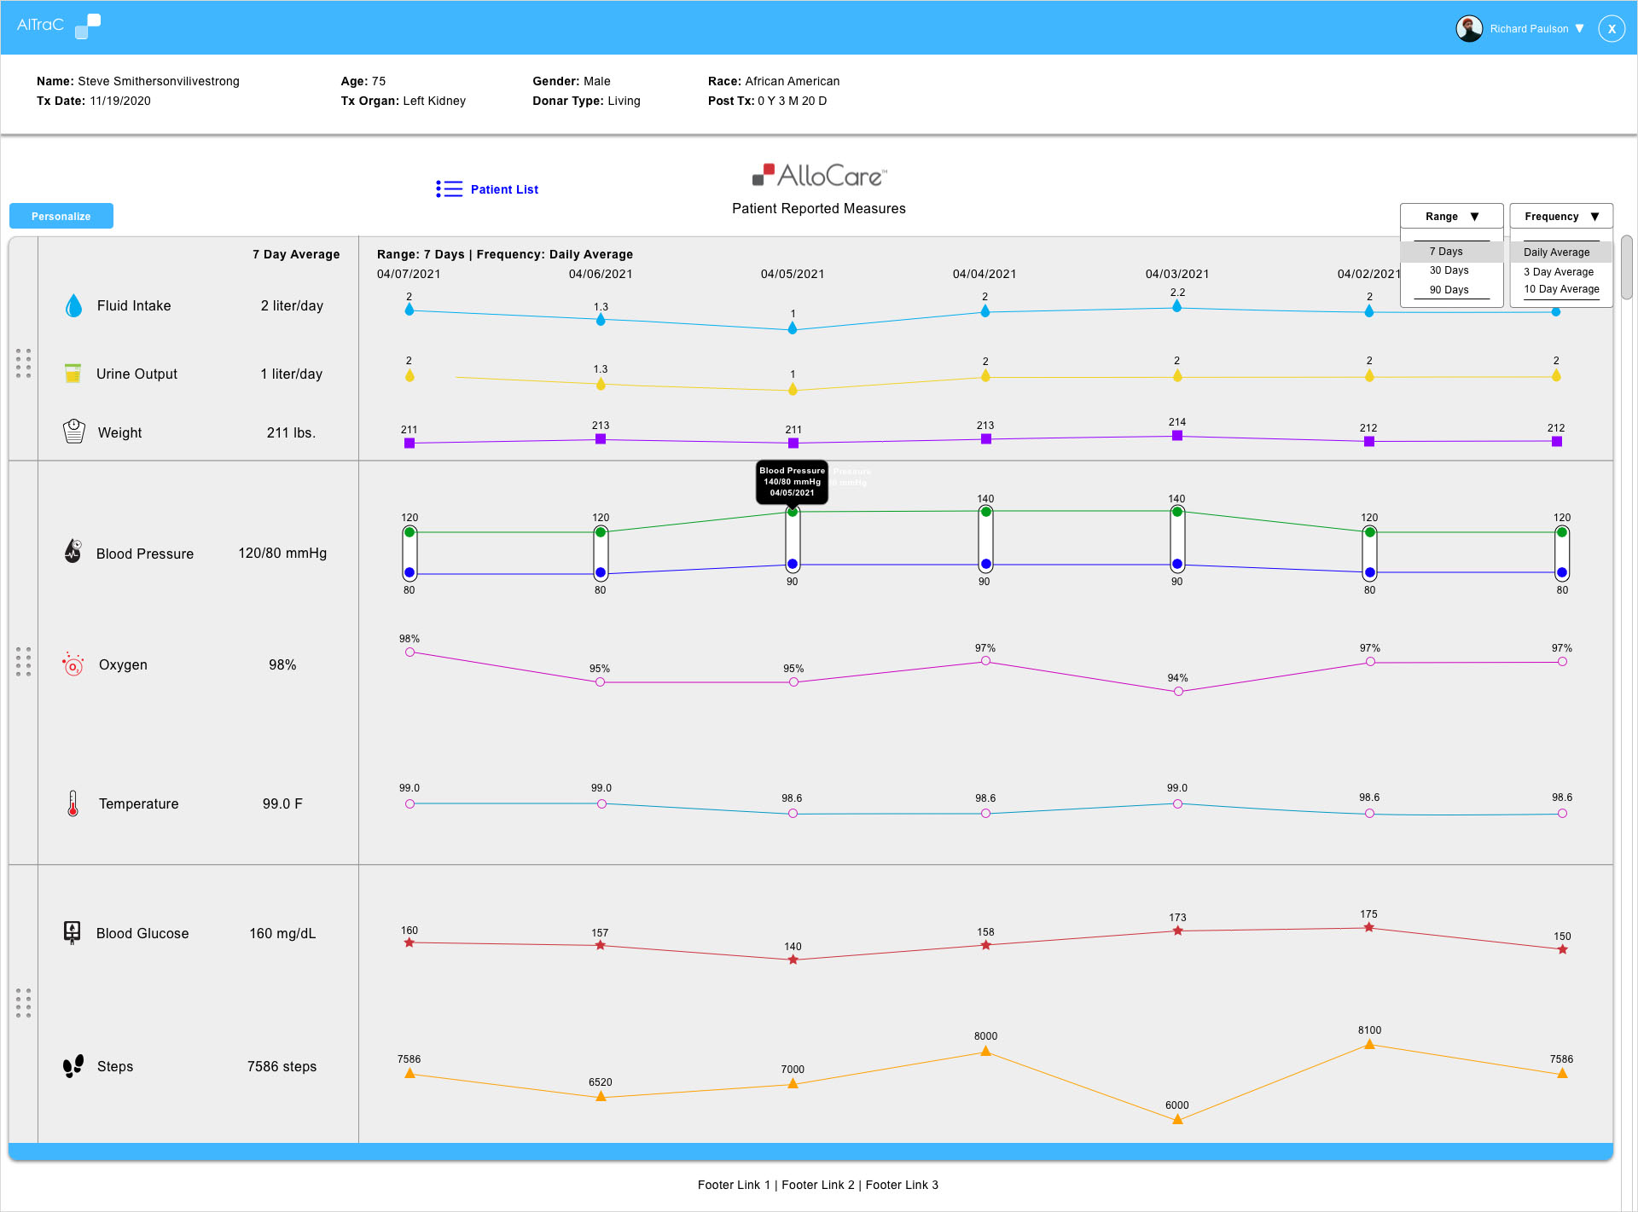Click the Personalize button
Viewport: 1638px width, 1212px height.
(61, 215)
